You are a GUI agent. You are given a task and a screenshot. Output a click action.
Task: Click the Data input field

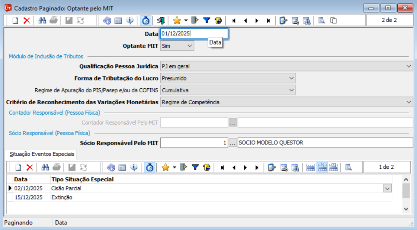[194, 34]
